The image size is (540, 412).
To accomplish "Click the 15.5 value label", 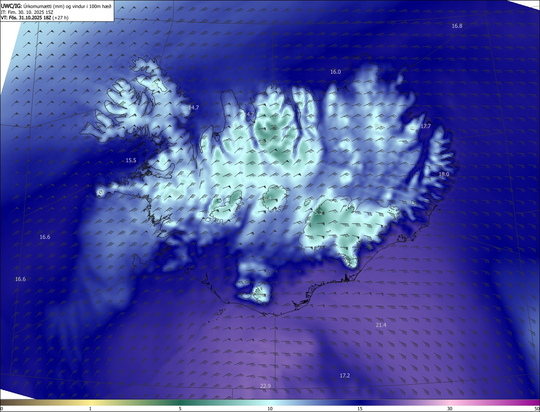I will (x=131, y=161).
